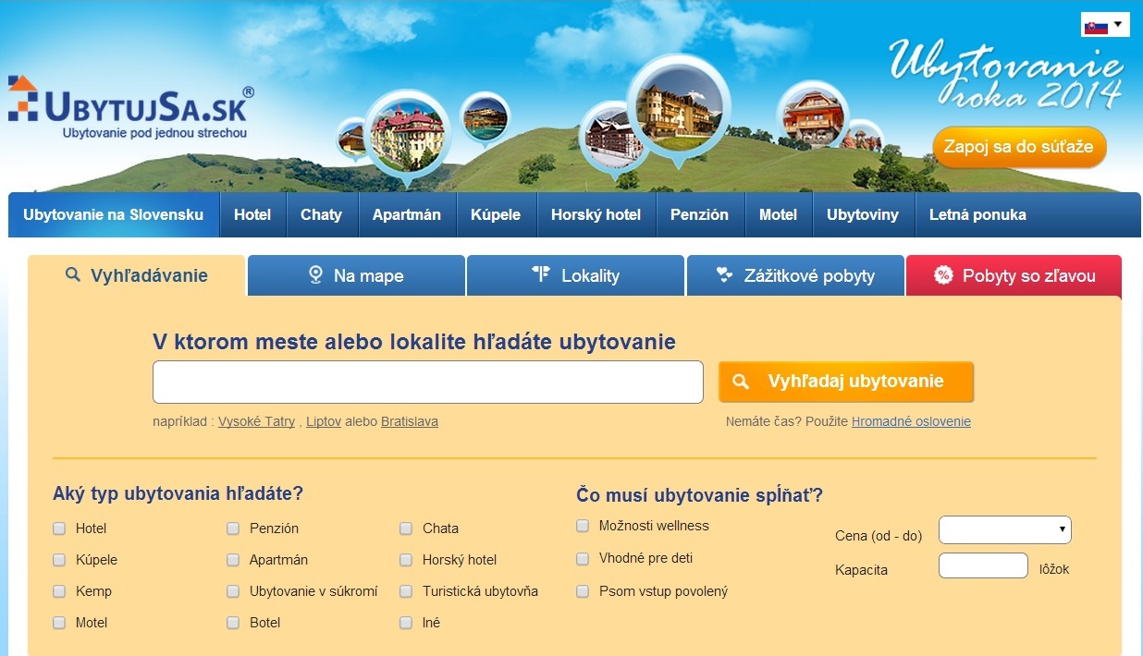Image resolution: width=1143 pixels, height=656 pixels.
Task: Expand the language selector arrow beside the flag
Action: pos(1118,24)
